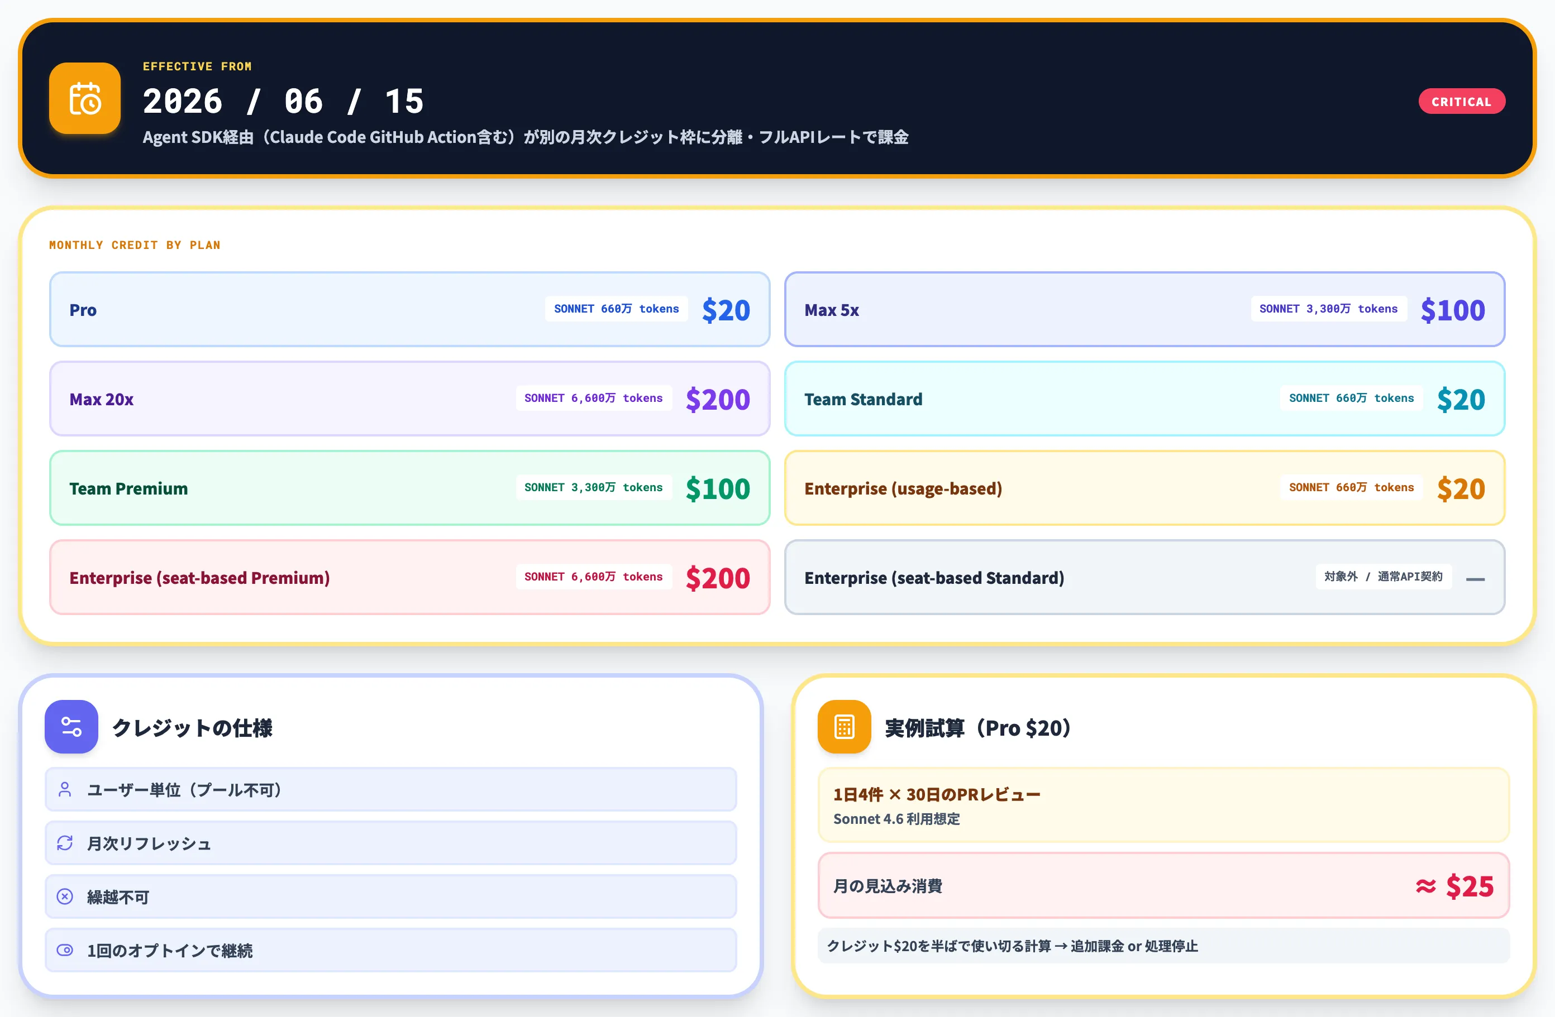
Task: Click the orange calendar clock icon
Action: click(85, 99)
